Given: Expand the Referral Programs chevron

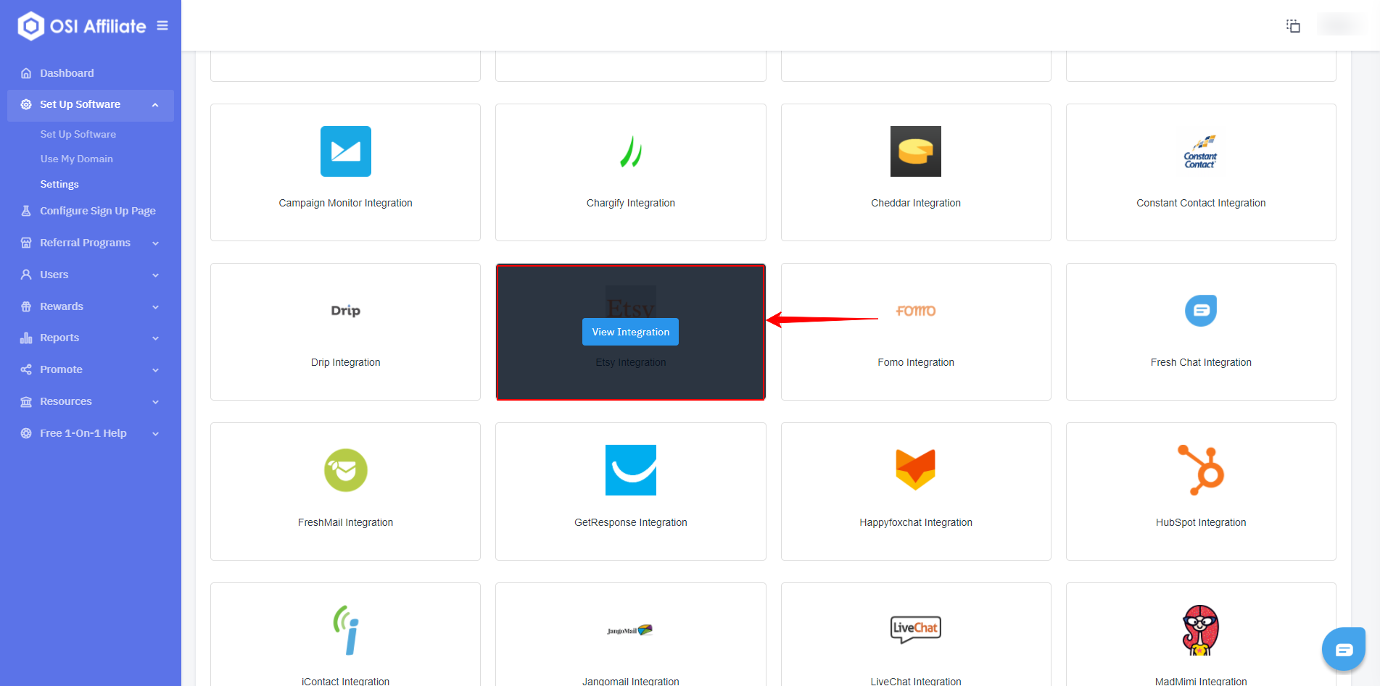Looking at the screenshot, I should (x=155, y=243).
